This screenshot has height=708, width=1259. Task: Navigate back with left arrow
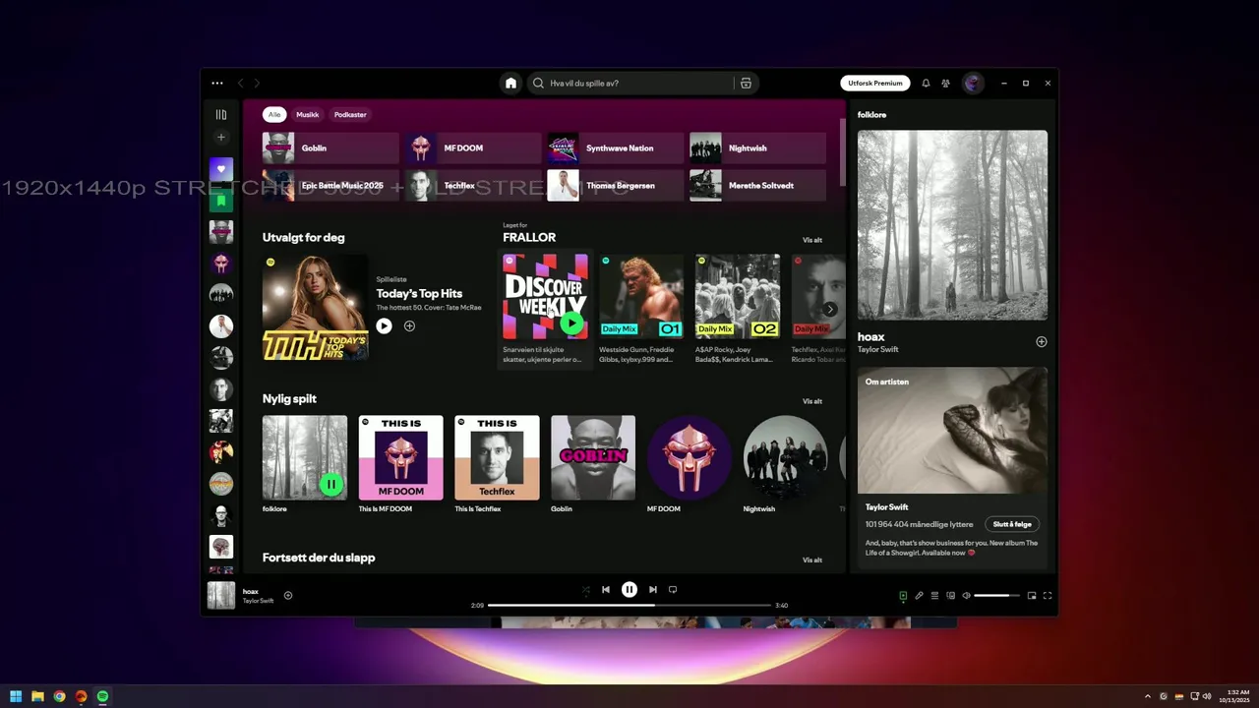pos(240,84)
